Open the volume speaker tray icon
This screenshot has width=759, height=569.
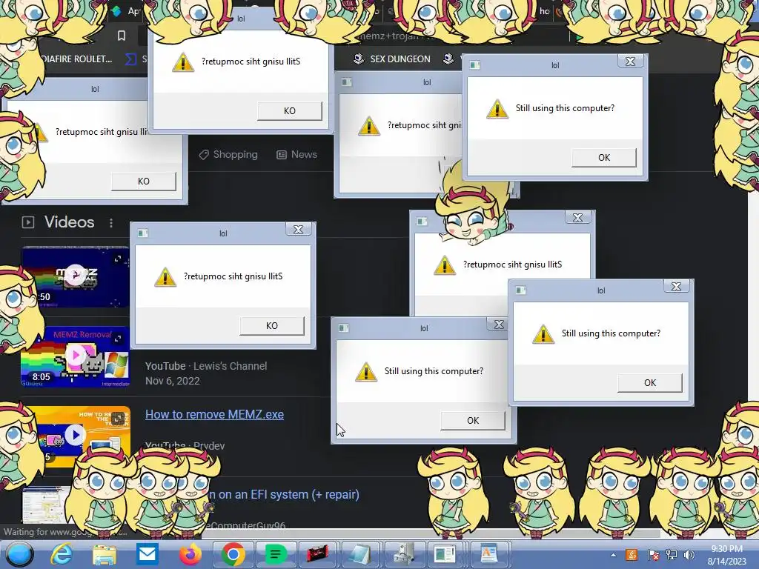point(689,556)
